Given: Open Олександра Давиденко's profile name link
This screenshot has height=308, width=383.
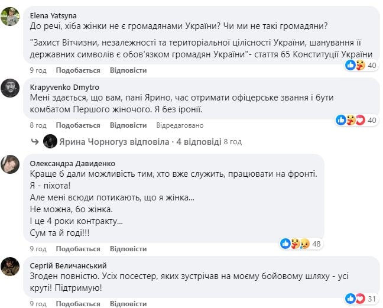Looking at the screenshot, I should click(x=72, y=163).
